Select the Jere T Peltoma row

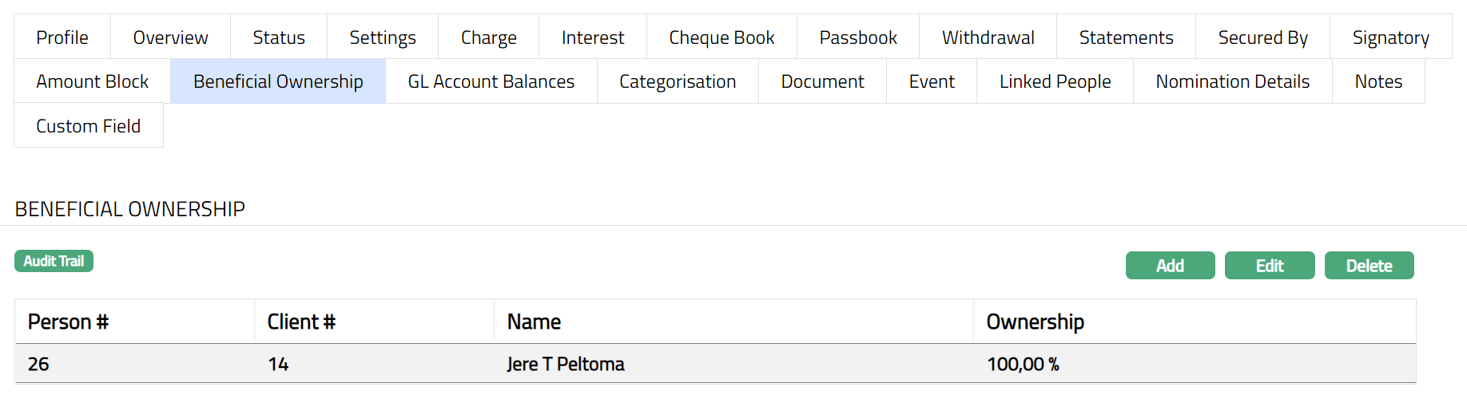(x=565, y=364)
